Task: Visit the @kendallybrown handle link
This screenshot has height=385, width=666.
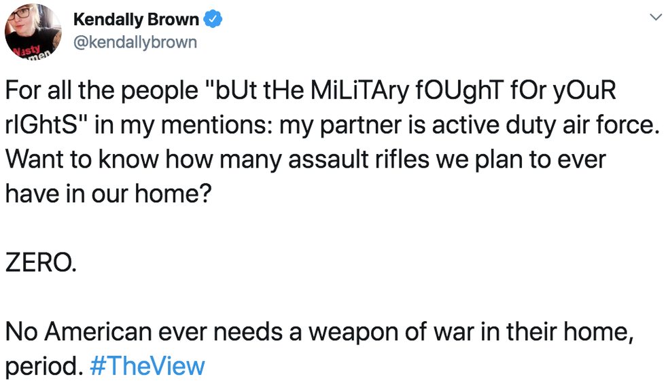Action: (x=135, y=42)
